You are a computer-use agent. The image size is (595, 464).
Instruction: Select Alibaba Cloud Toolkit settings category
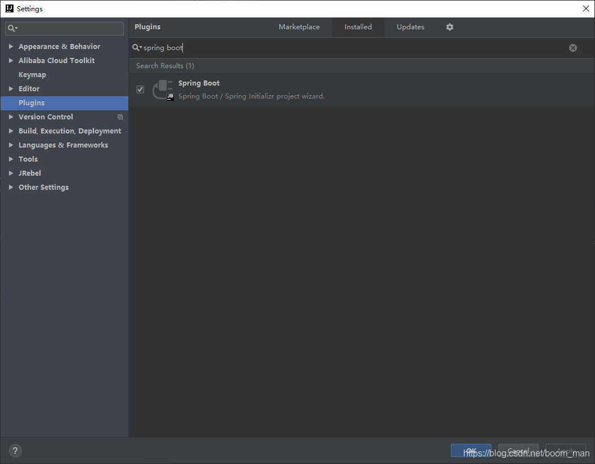pos(56,60)
